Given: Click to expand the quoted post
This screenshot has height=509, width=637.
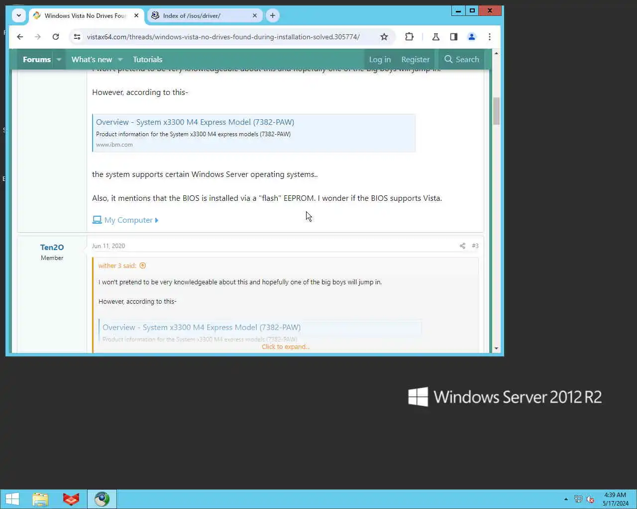Looking at the screenshot, I should (286, 346).
